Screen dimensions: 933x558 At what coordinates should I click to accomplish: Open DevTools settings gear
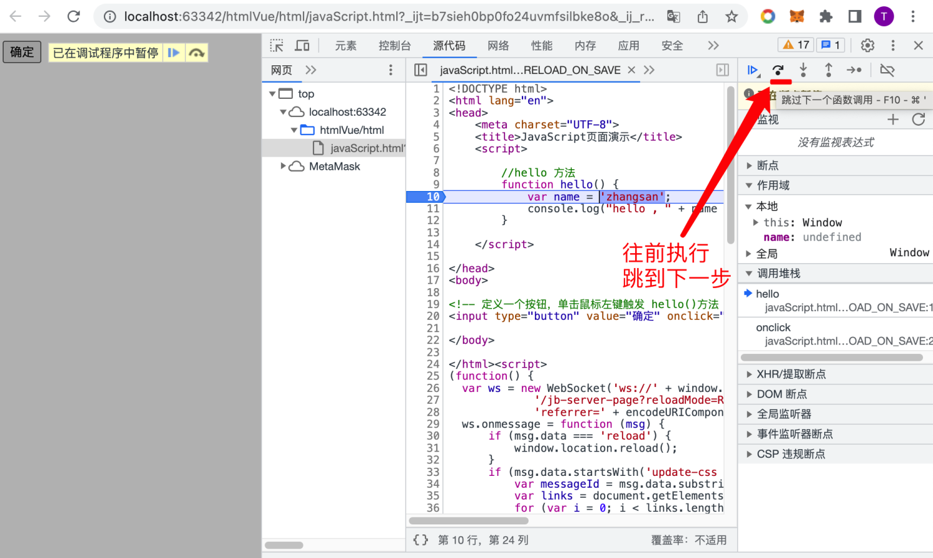[x=868, y=45]
